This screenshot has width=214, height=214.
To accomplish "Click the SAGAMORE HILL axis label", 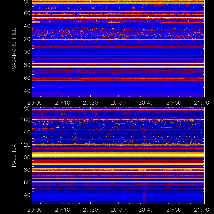I will pyautogui.click(x=14, y=49).
